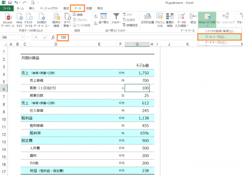Select row 12 header
This screenshot has width=243, height=176.
point(4,134)
